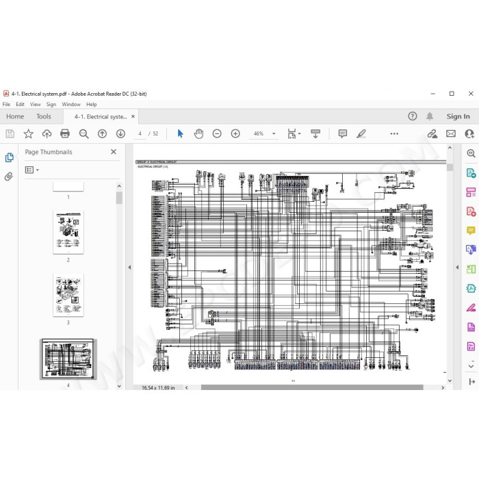Collapse the left navigation pane arrow

point(129,268)
